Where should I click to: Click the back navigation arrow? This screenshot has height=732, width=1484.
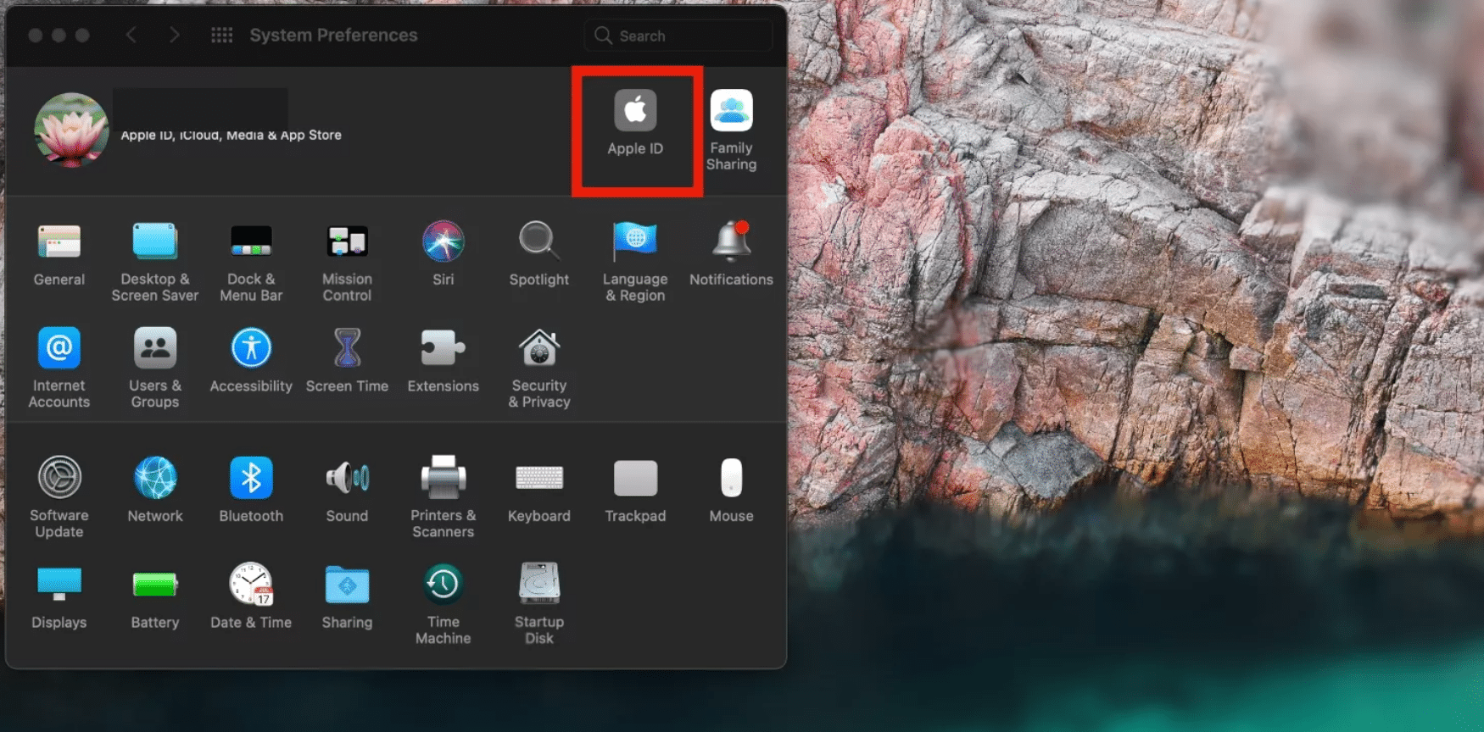pyautogui.click(x=131, y=35)
